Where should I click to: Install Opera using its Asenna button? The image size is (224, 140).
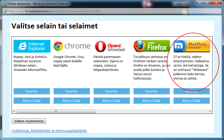pos(111,91)
